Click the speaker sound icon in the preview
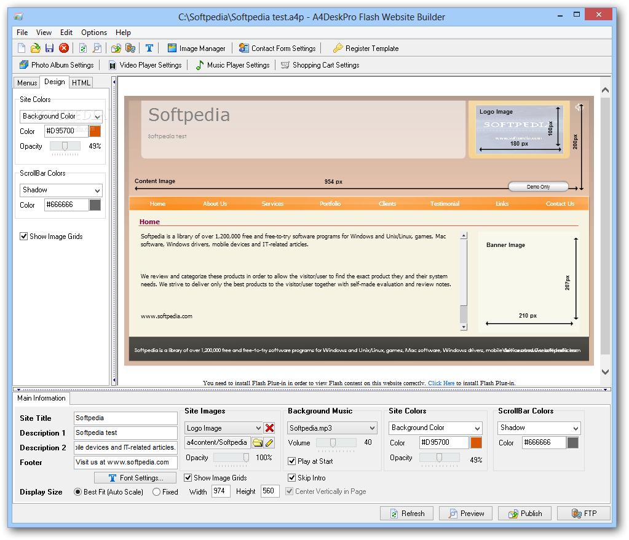629x540 pixels. click(x=579, y=107)
